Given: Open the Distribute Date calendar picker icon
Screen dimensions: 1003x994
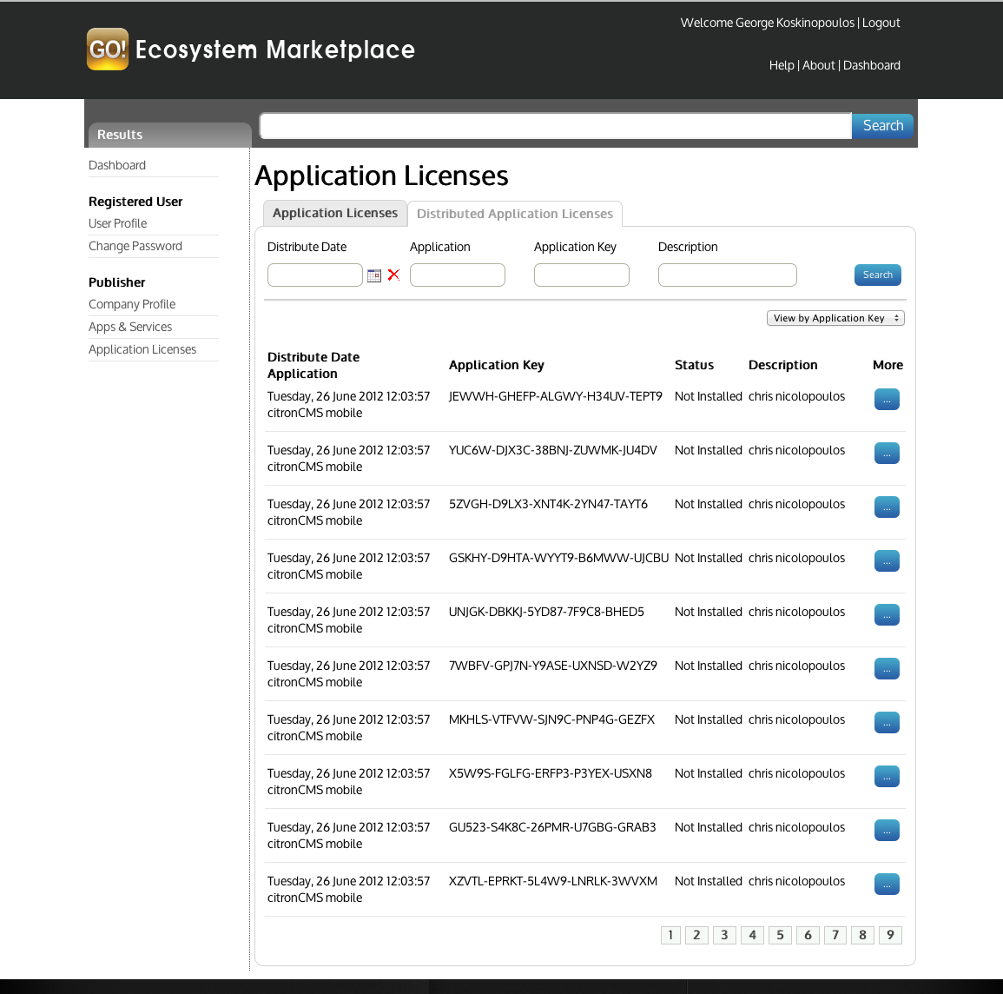Looking at the screenshot, I should tap(374, 275).
